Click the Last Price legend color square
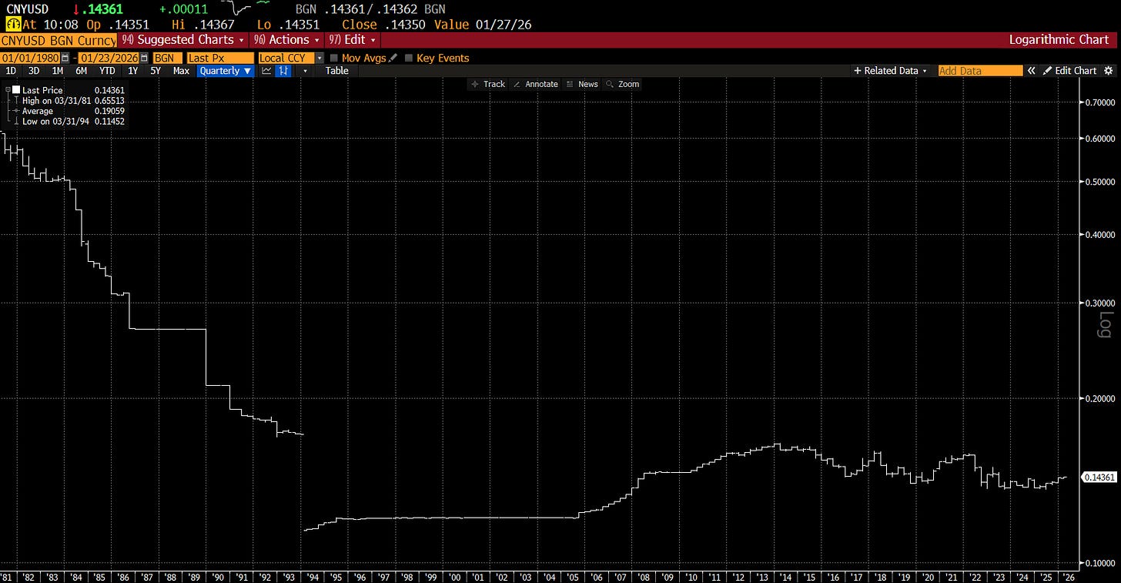This screenshot has width=1121, height=583. (x=16, y=90)
